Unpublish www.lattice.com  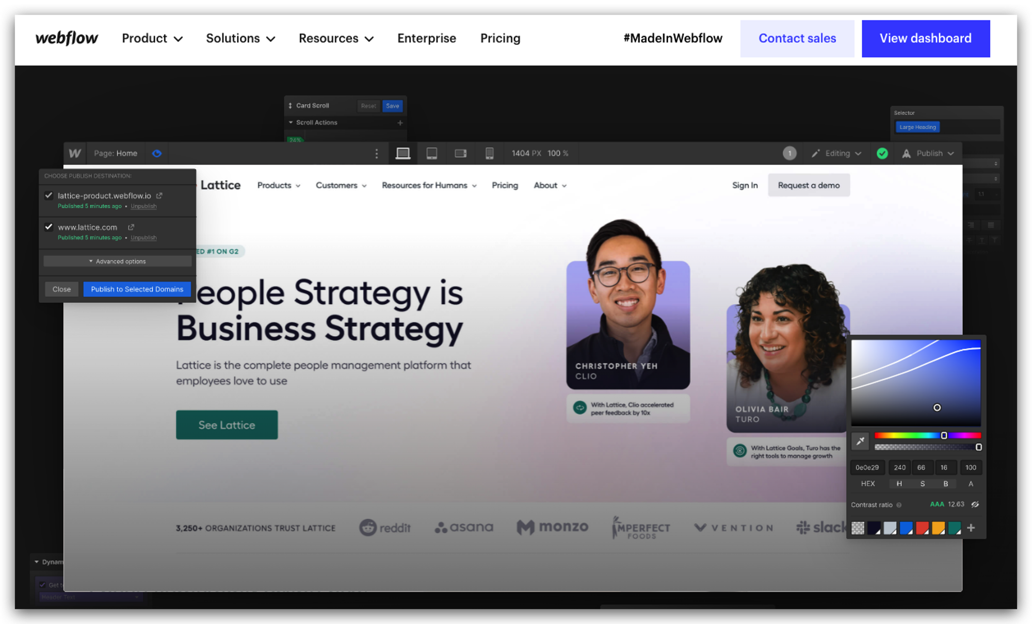[143, 238]
